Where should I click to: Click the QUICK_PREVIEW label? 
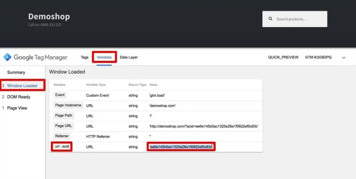(283, 57)
